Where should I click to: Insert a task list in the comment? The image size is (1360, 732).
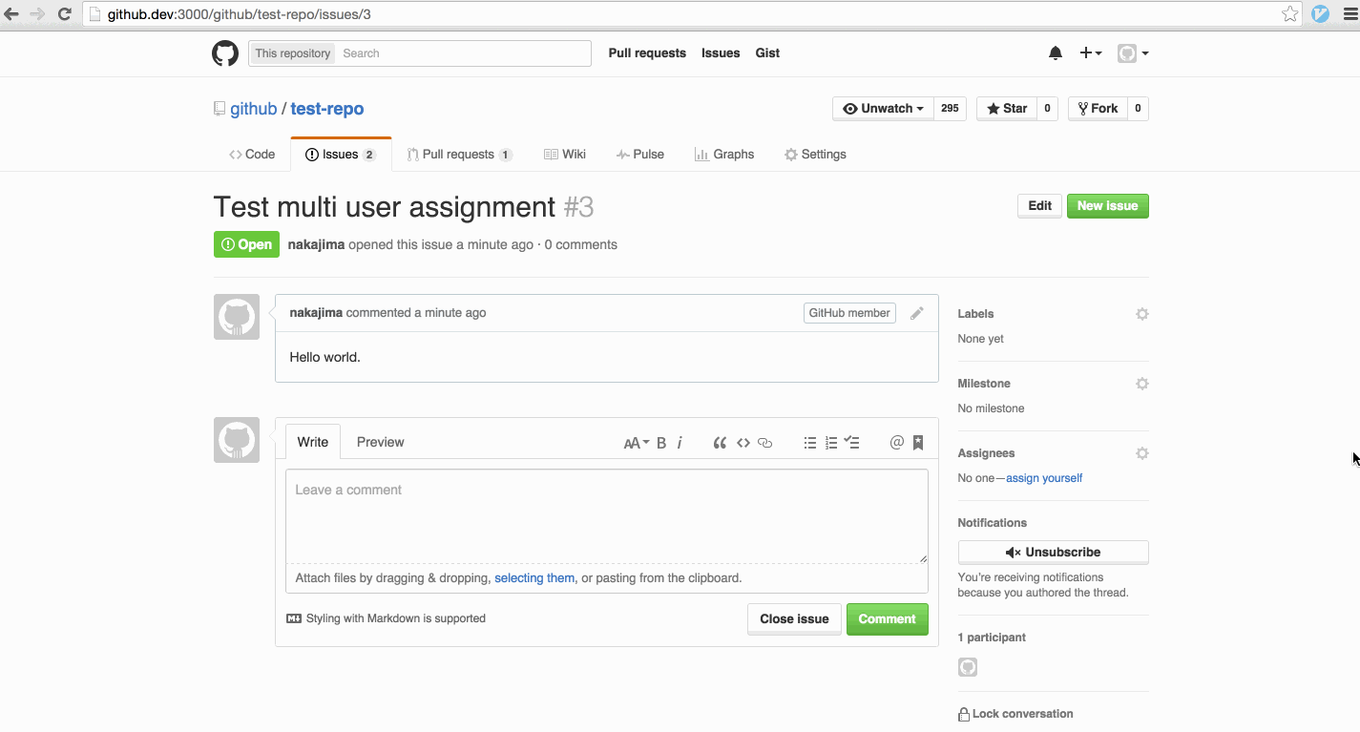[x=851, y=442]
